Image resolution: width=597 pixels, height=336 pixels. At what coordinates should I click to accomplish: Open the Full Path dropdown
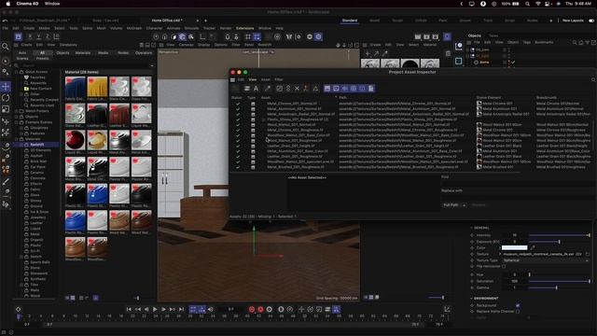pyautogui.click(x=454, y=205)
